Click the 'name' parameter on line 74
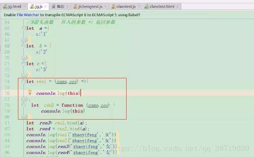Viewport: 254px width, 157px height. [x=61, y=82]
